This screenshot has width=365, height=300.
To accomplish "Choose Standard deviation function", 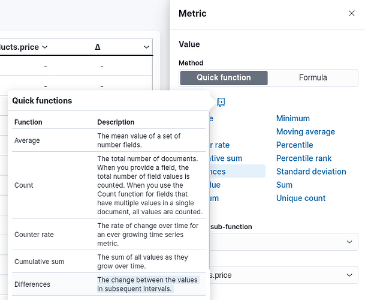I will 311,172.
